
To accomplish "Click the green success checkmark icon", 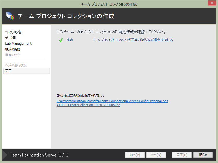I will pyautogui.click(x=61, y=40).
